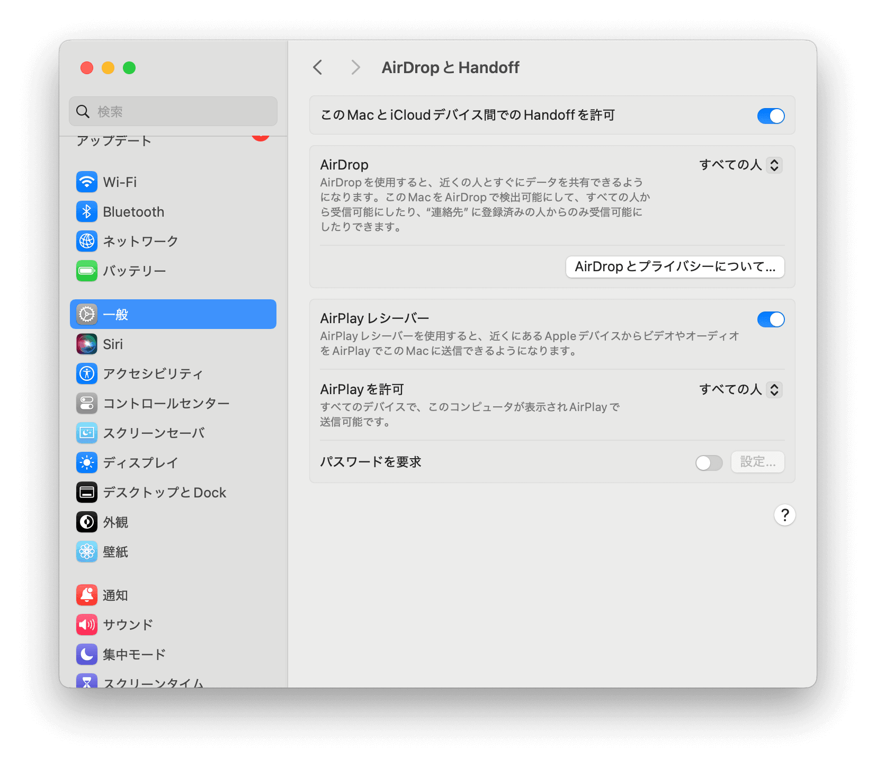Toggle the Handoff を許可 switch
876x766 pixels.
(x=771, y=116)
